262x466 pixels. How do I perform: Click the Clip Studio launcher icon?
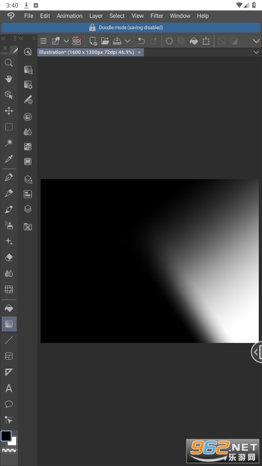tap(77, 41)
